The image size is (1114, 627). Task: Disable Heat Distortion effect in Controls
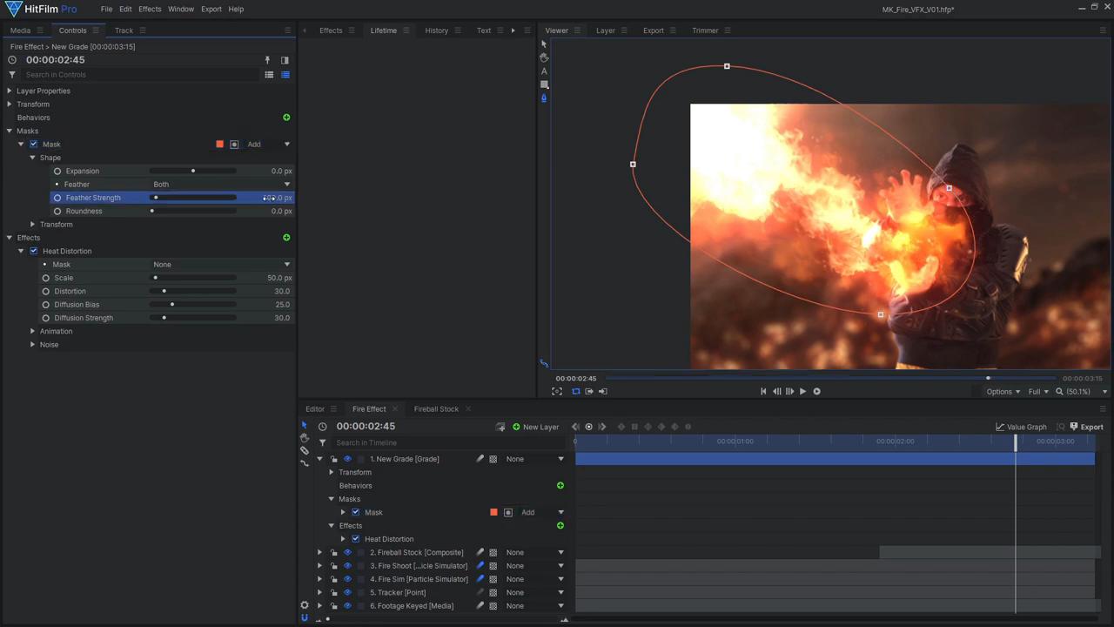click(34, 252)
